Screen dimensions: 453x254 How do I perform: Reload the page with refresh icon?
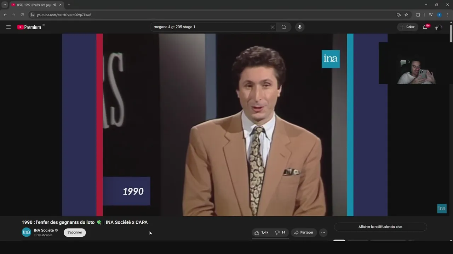tap(22, 15)
